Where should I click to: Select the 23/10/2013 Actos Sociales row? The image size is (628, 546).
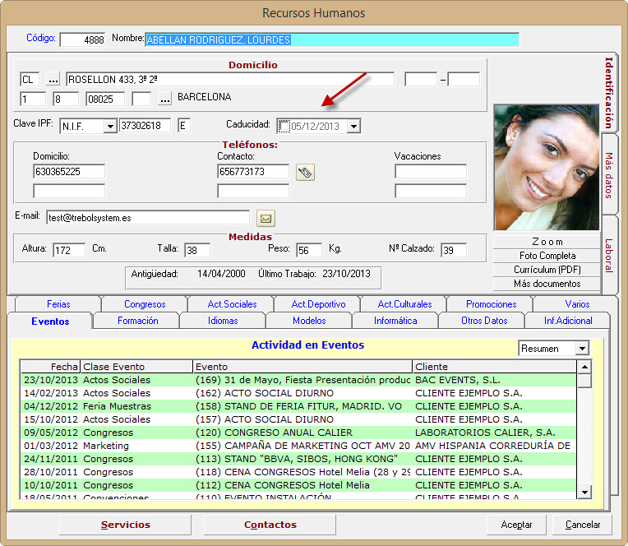coord(298,380)
